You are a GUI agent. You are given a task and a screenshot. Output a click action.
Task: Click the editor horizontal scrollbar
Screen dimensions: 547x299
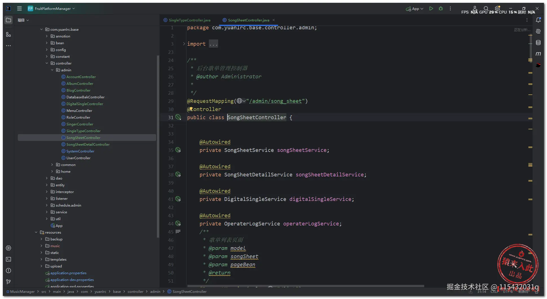pyautogui.click(x=305, y=286)
